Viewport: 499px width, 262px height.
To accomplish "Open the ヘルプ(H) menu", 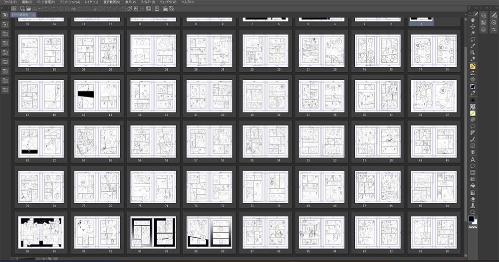I will (x=188, y=2).
